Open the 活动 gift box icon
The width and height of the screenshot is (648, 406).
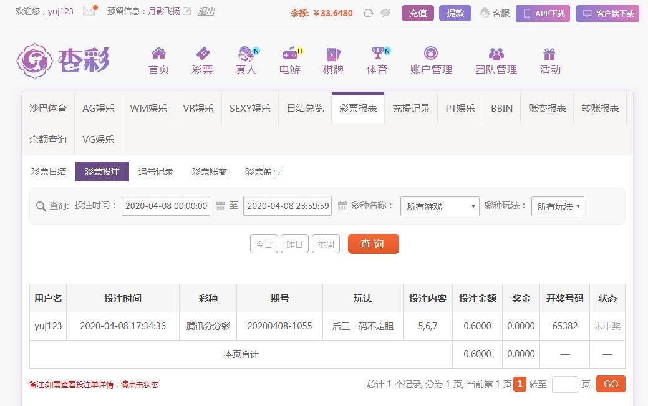[x=549, y=54]
